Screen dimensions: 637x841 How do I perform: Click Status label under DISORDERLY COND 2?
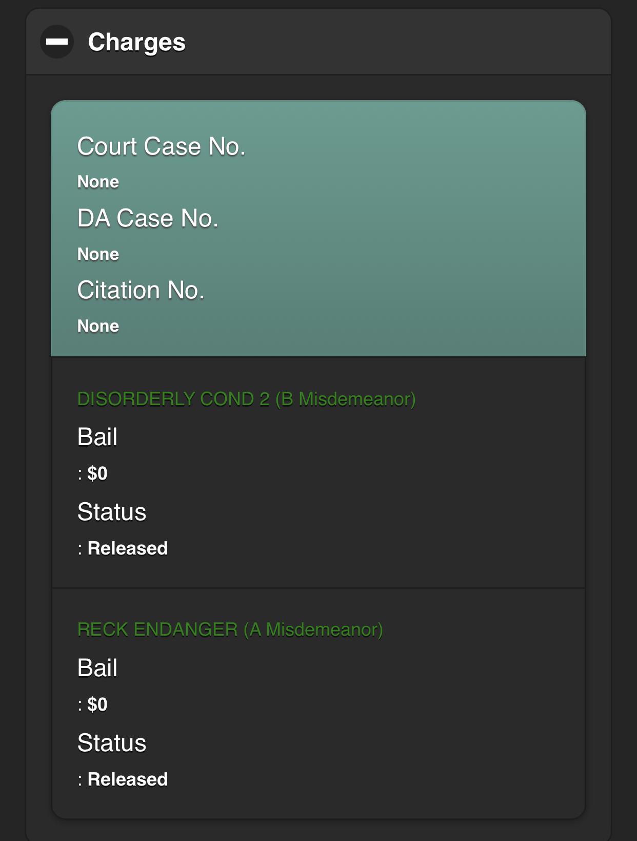tap(112, 512)
